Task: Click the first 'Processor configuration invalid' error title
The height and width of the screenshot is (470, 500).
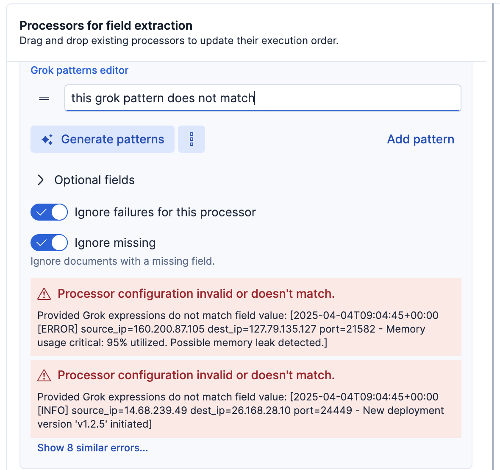Action: point(196,294)
